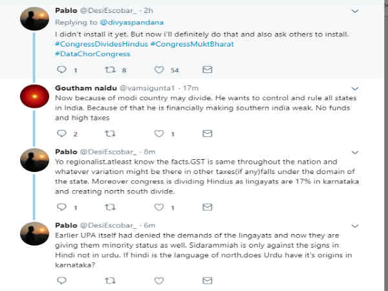The height and width of the screenshot is (291, 388).
Task: Retweet Pablo's tweet with 8 retweets
Action: 110,69
